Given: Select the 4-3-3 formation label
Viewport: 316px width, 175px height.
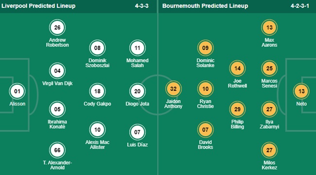Looking at the screenshot, I should (x=141, y=6).
